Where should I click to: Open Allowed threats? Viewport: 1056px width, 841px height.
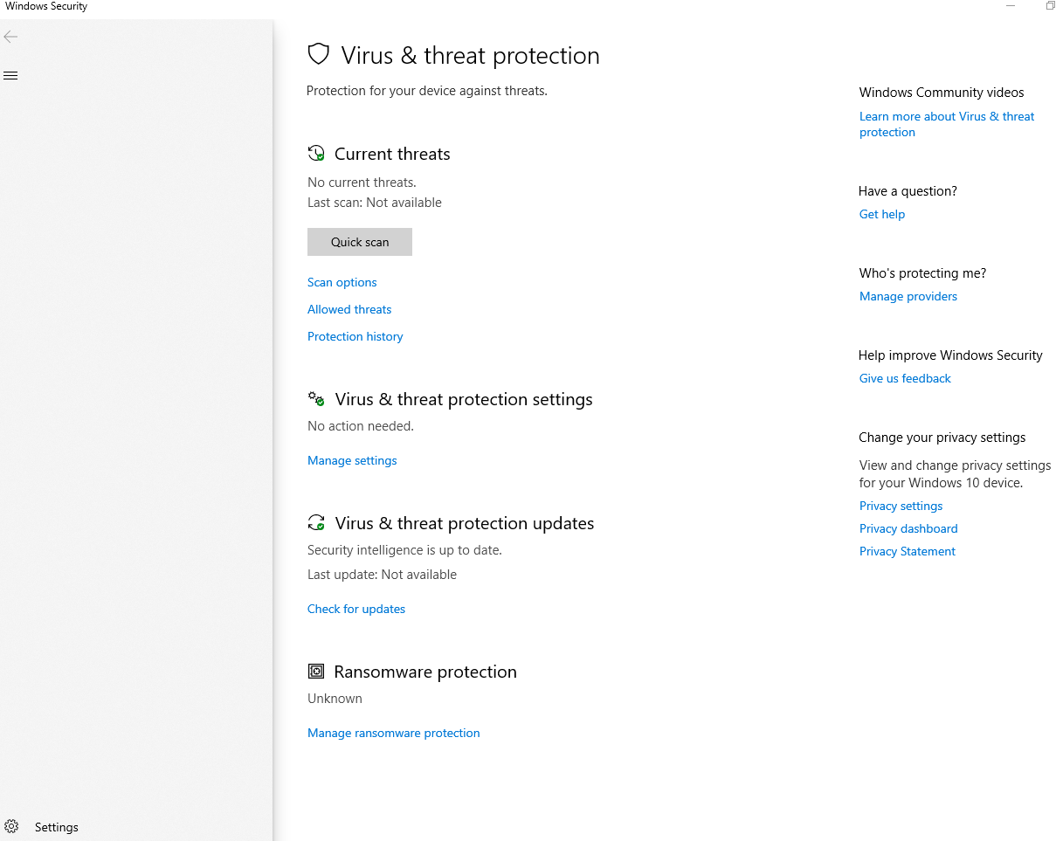click(349, 309)
